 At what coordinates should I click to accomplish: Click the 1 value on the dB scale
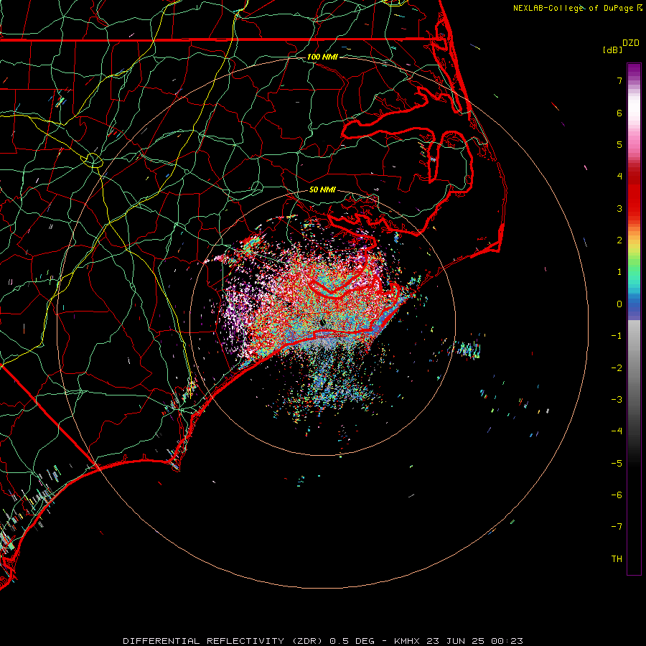[x=619, y=272]
